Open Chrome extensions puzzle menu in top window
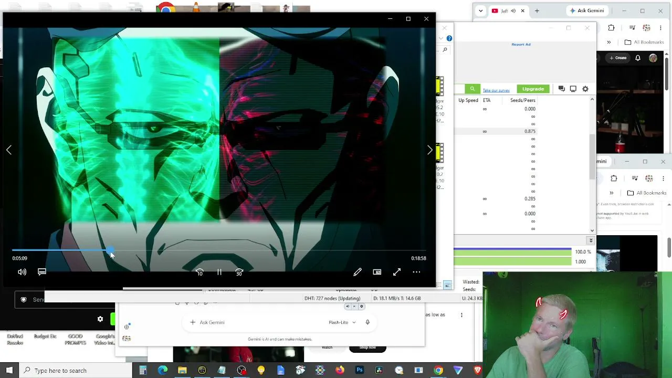This screenshot has height=378, width=672. pyautogui.click(x=611, y=28)
